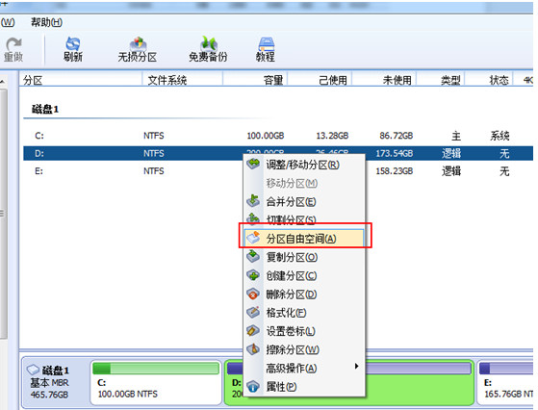Viewport: 538px width, 410px height.
Task: Open the 无损分区 toolbar tool
Action: click(138, 49)
